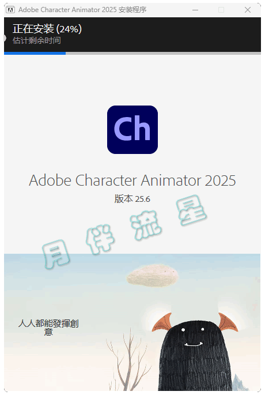Click the Adobe Character Animator 2025 product title
Screen dimensions: 265x395
[x=132, y=180]
